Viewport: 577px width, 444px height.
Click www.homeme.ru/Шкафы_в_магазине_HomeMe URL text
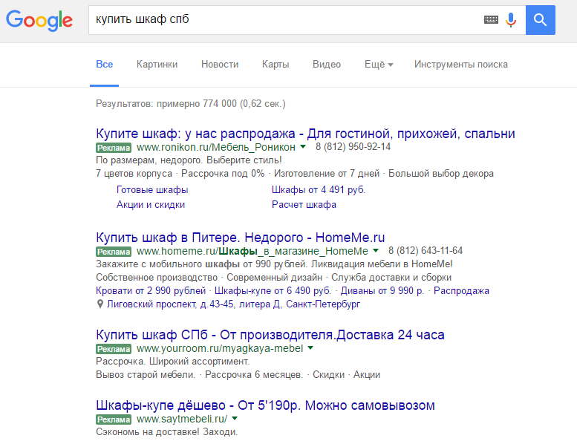tap(252, 251)
